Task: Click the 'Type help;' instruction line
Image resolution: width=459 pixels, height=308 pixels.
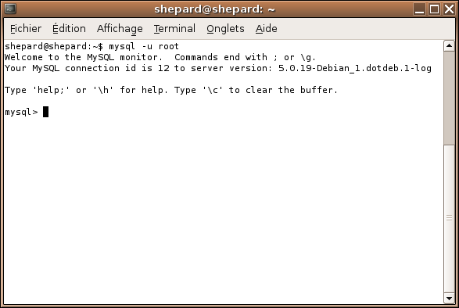Action: pos(171,90)
